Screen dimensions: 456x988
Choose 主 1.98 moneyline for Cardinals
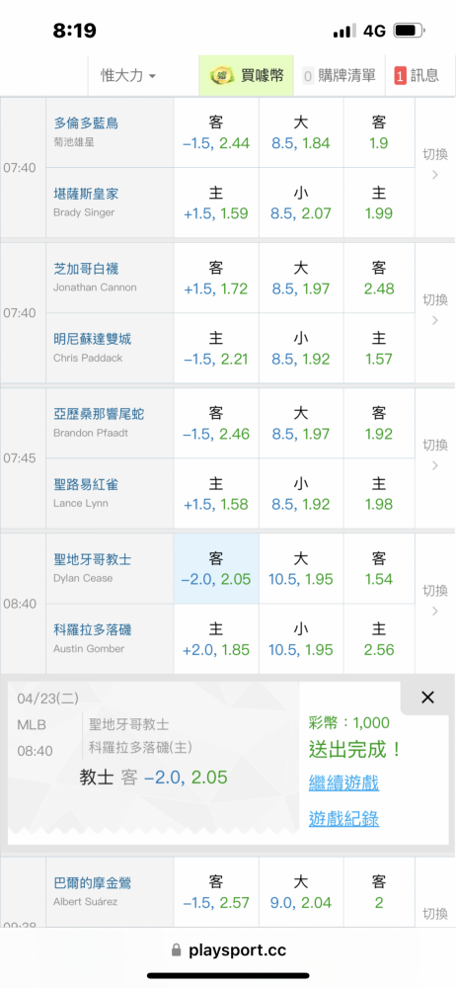tap(379, 494)
